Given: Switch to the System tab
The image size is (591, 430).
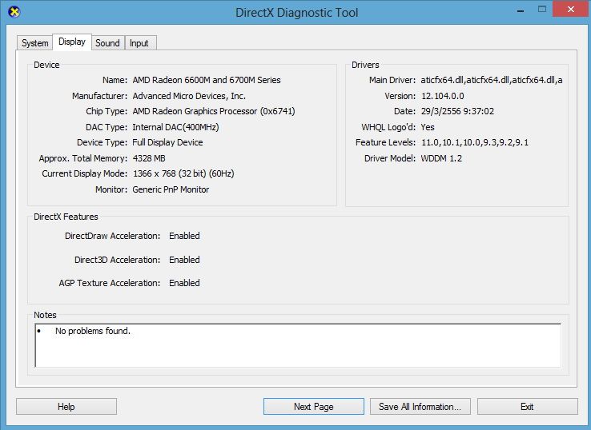Looking at the screenshot, I should [34, 43].
